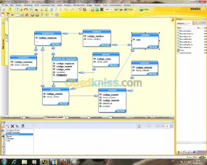The image size is (207, 165).
Task: Click the pacientes table header
Action: (55, 90)
